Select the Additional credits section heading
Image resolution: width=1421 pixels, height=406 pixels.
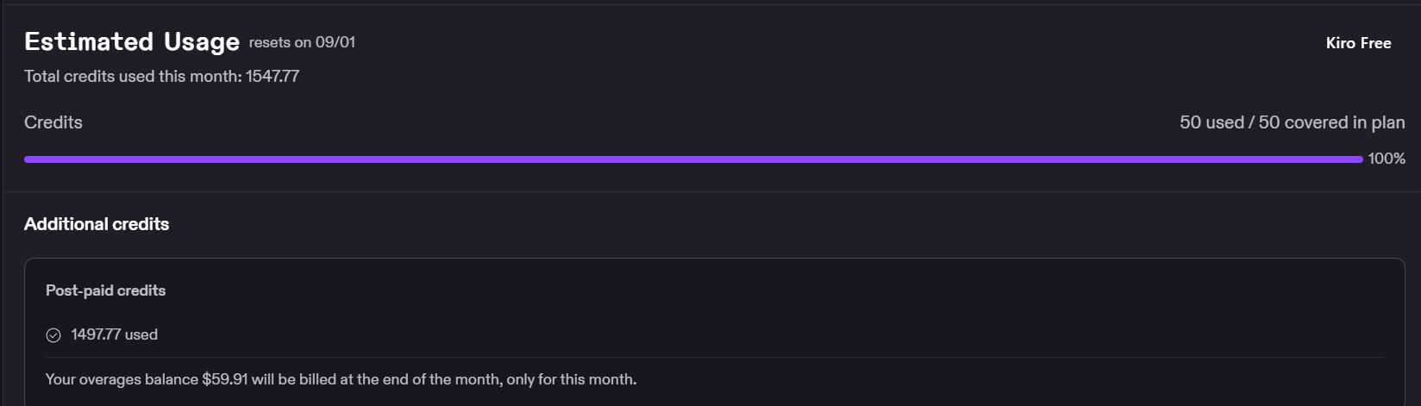coord(97,224)
